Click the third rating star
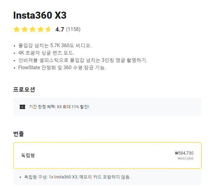Screen dimensions: 212x187 (x=33, y=29)
